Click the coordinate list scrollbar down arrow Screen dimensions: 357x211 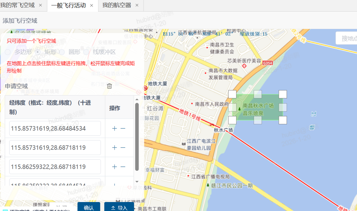click(137, 181)
